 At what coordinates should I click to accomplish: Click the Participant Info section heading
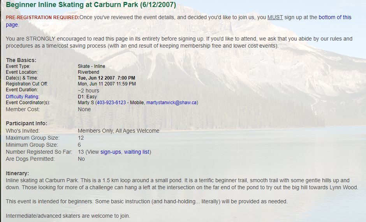[26, 123]
